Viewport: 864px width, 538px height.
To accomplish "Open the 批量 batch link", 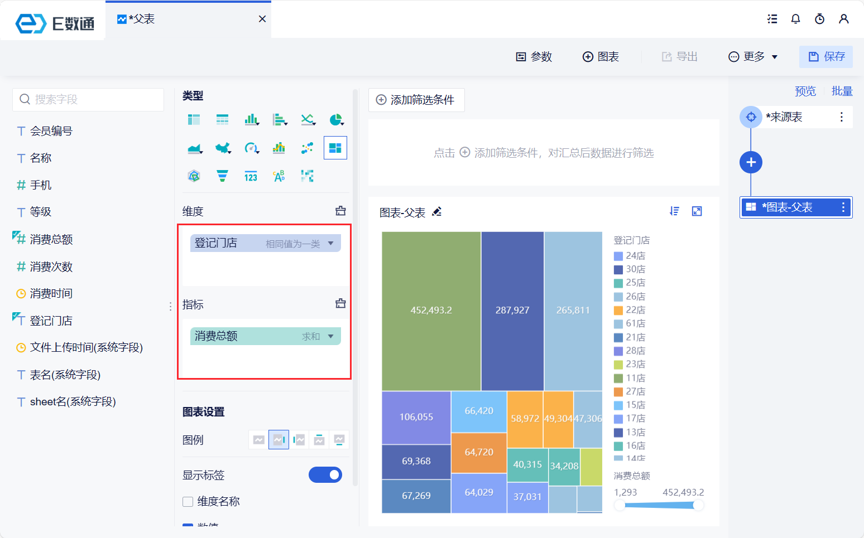I will 842,91.
